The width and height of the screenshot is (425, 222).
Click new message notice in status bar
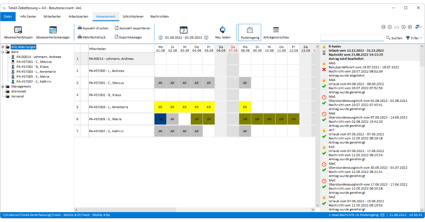click(353, 215)
